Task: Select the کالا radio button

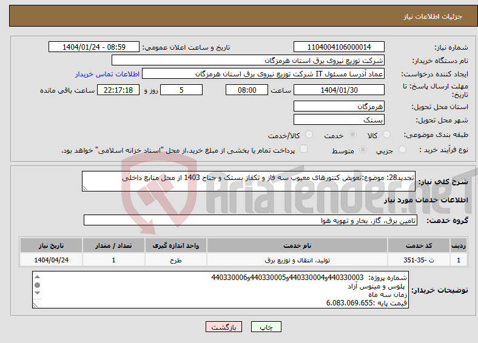Action: point(386,135)
